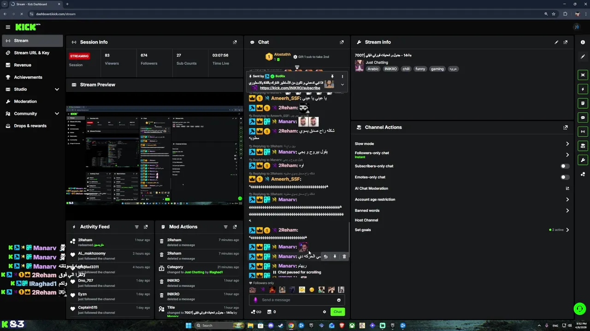Pop out the Channel Actions panel
The height and width of the screenshot is (331, 590).
(566, 127)
